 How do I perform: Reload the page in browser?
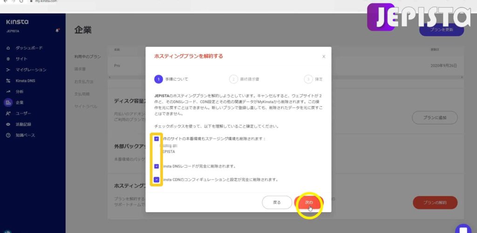click(x=21, y=1)
